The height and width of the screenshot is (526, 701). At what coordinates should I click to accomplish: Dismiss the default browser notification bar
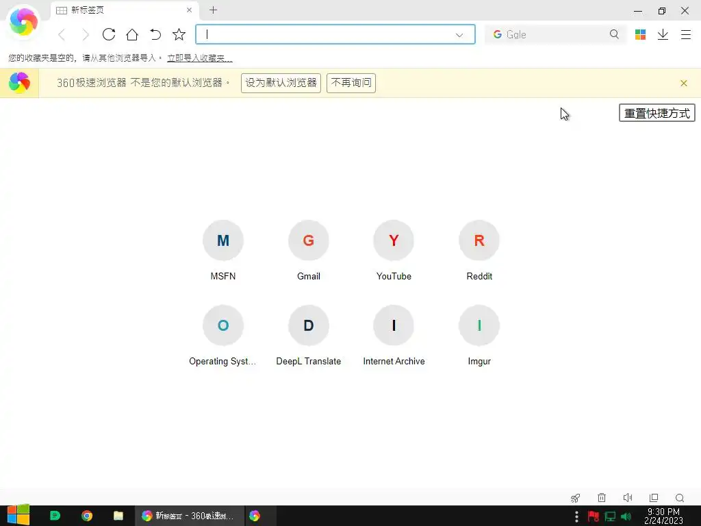pyautogui.click(x=684, y=83)
